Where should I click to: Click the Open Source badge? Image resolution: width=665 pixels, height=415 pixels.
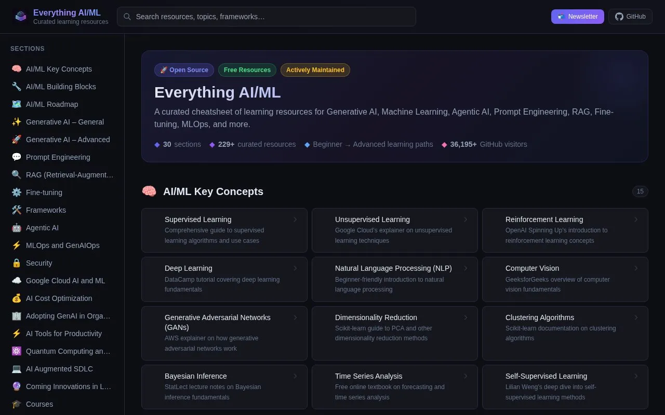click(184, 70)
